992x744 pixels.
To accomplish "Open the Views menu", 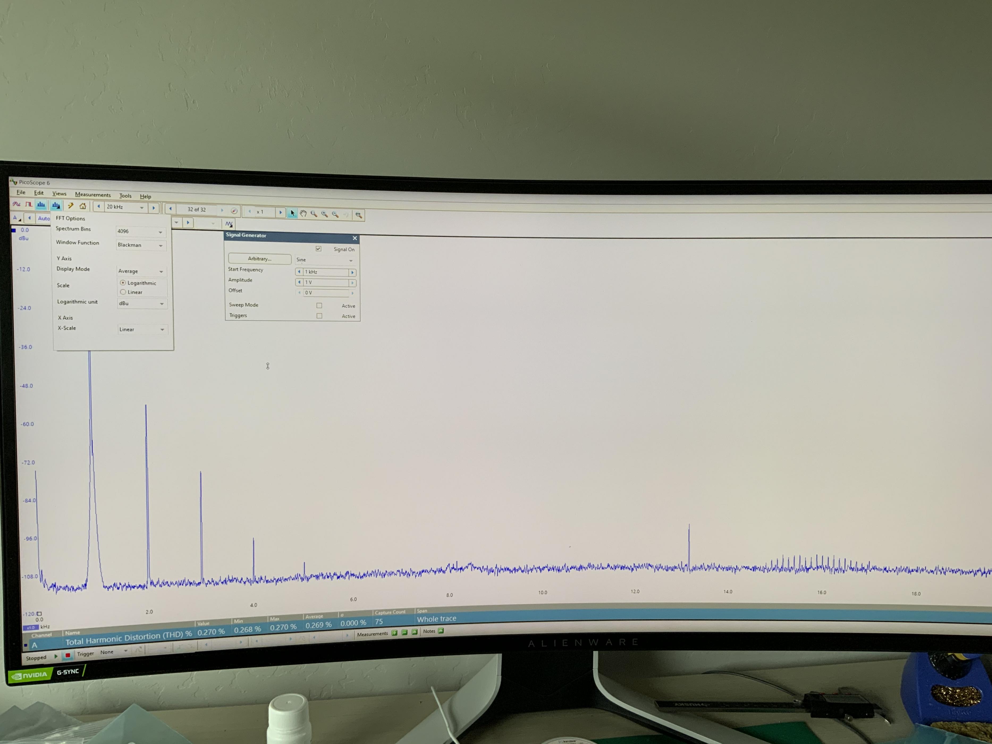I will (x=59, y=194).
